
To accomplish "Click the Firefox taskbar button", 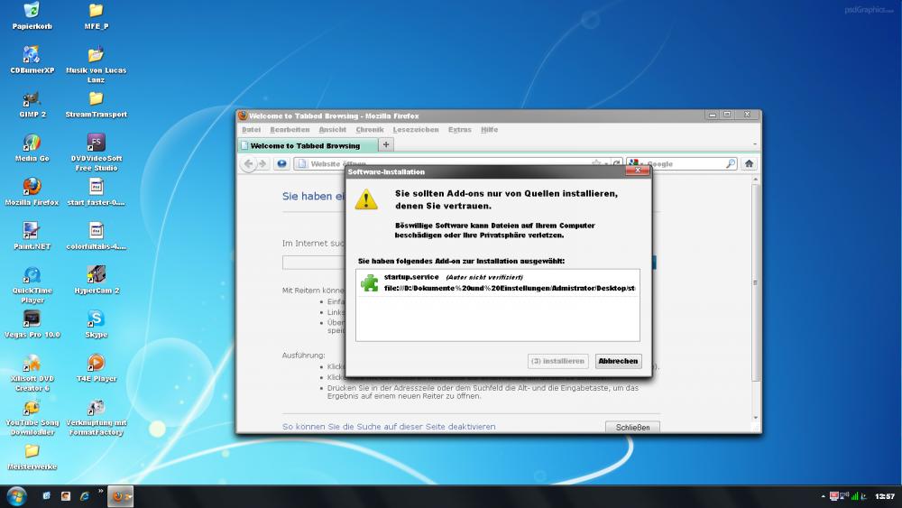I will [121, 496].
